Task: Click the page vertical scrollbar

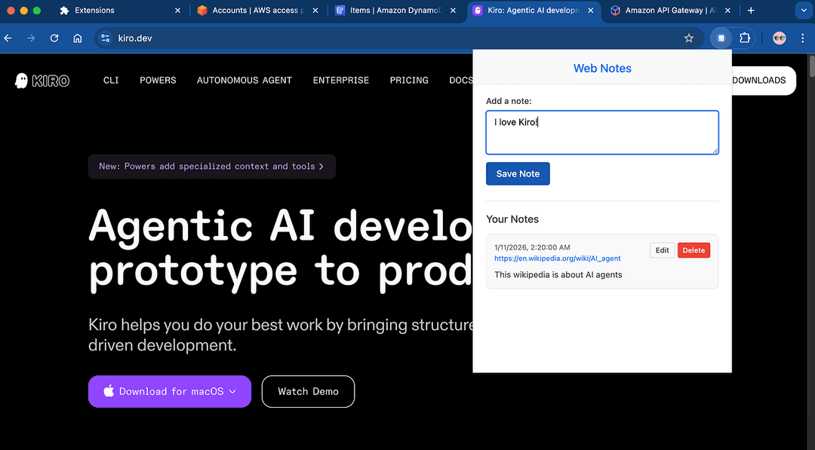Action: pos(810,66)
